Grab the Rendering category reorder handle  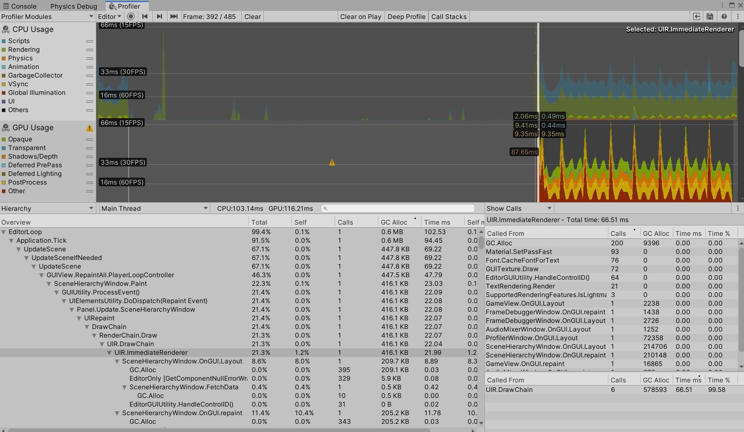(x=89, y=50)
